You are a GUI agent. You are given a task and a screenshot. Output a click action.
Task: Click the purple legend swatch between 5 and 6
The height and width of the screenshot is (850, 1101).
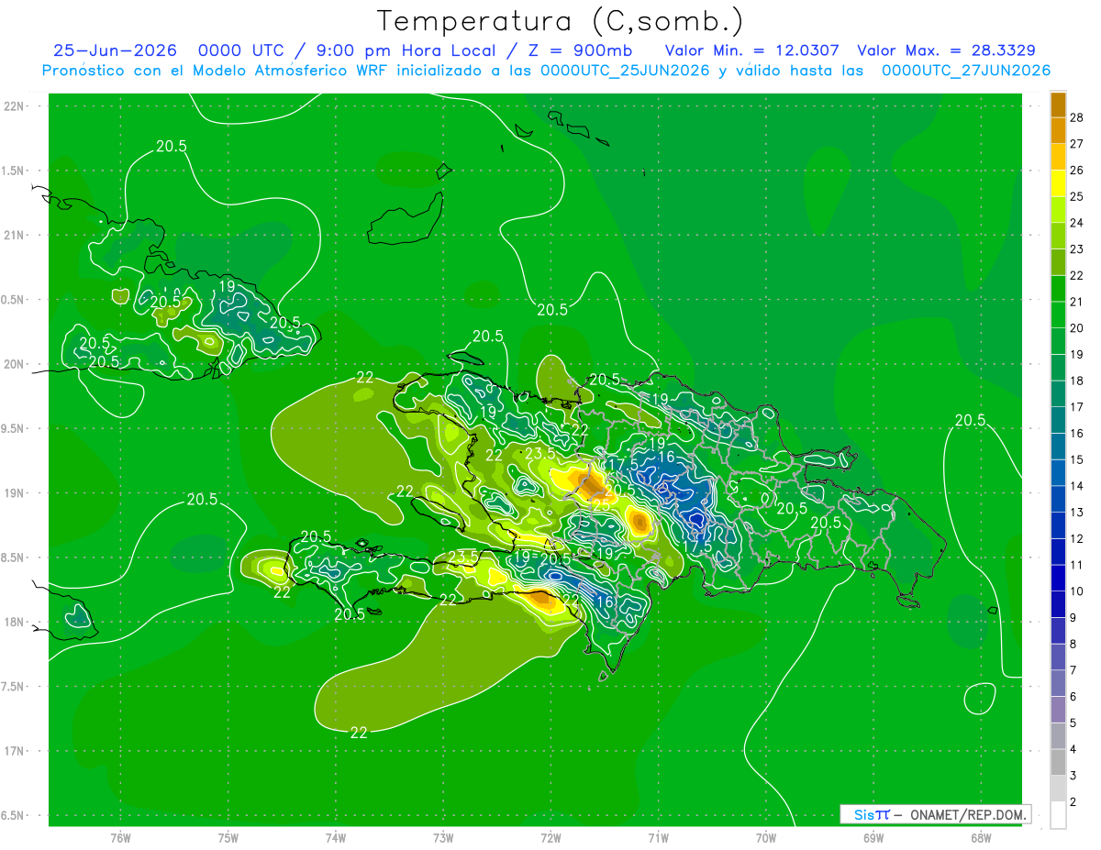[x=1058, y=710]
